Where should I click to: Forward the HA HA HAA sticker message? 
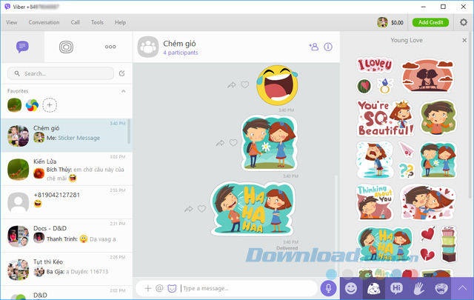[189, 209]
